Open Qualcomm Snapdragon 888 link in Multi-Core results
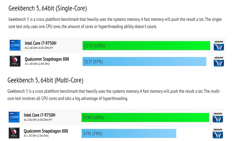The height and width of the screenshot is (141, 235). tap(46, 131)
